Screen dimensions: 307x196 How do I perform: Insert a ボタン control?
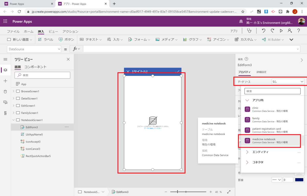click(x=66, y=39)
